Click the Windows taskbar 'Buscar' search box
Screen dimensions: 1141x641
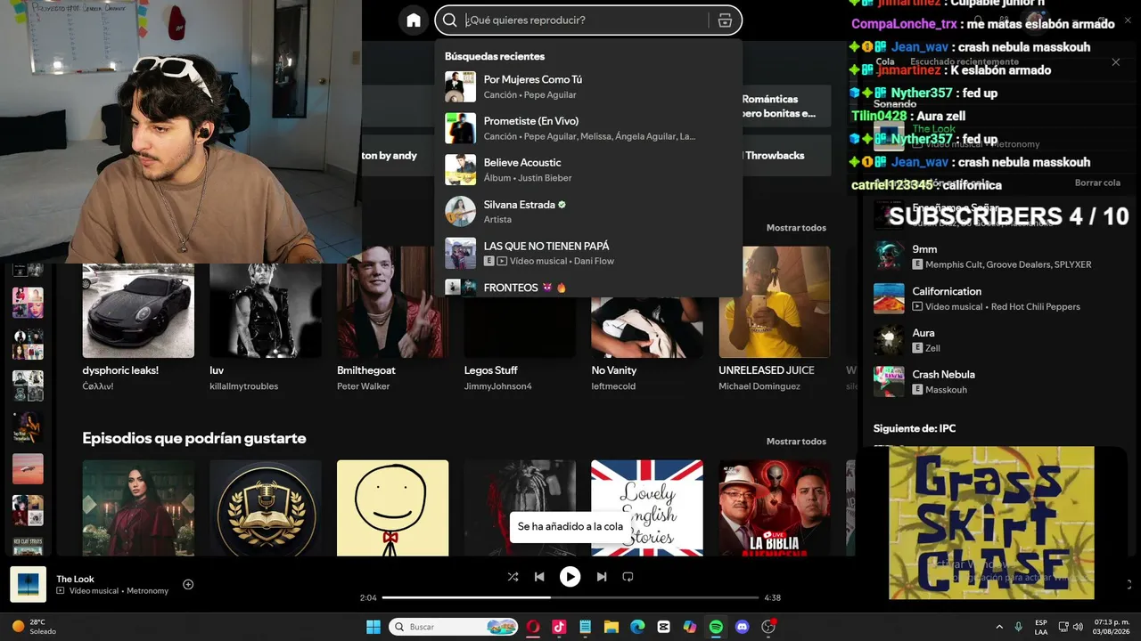click(x=454, y=627)
